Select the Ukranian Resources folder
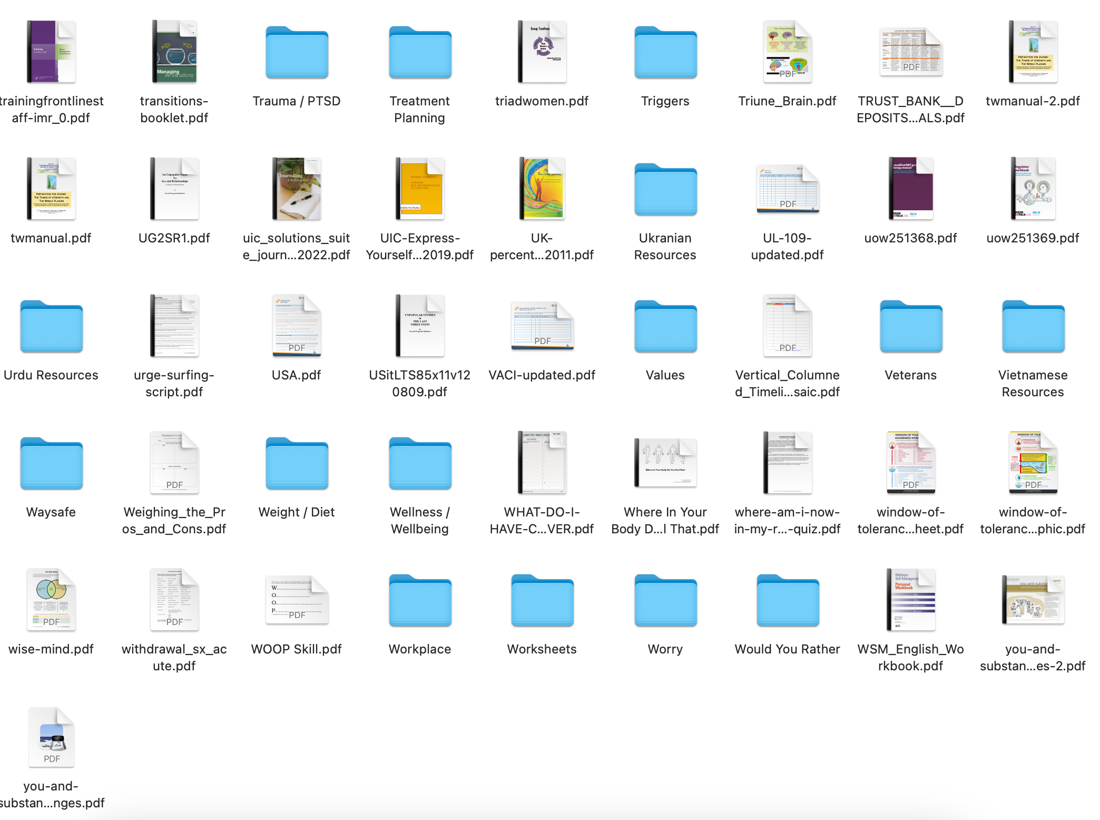 pyautogui.click(x=665, y=190)
